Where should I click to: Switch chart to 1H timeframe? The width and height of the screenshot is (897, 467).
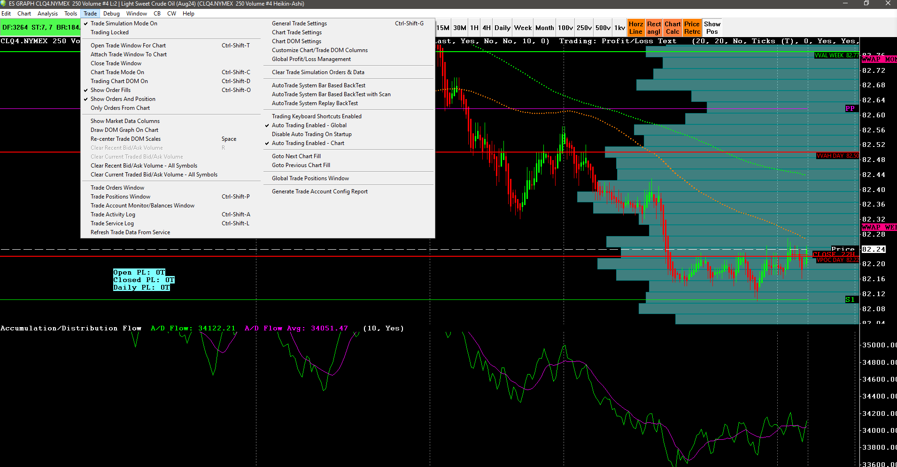tap(474, 28)
